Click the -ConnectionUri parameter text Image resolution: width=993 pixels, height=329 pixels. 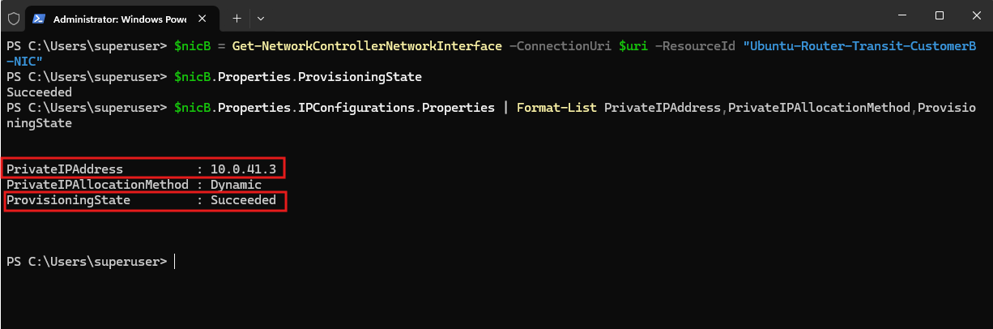560,46
